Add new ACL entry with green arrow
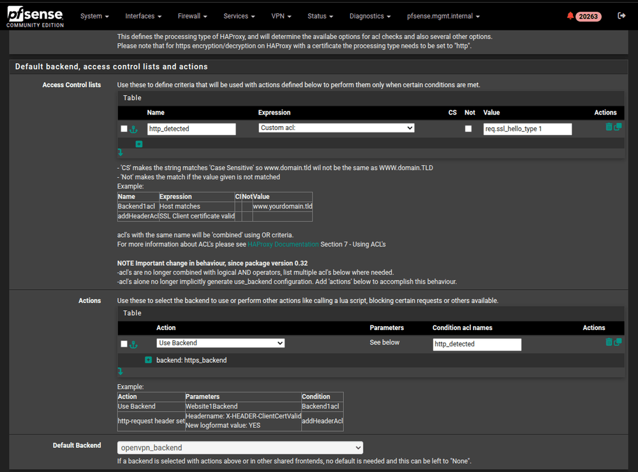This screenshot has height=472, width=638. [121, 152]
